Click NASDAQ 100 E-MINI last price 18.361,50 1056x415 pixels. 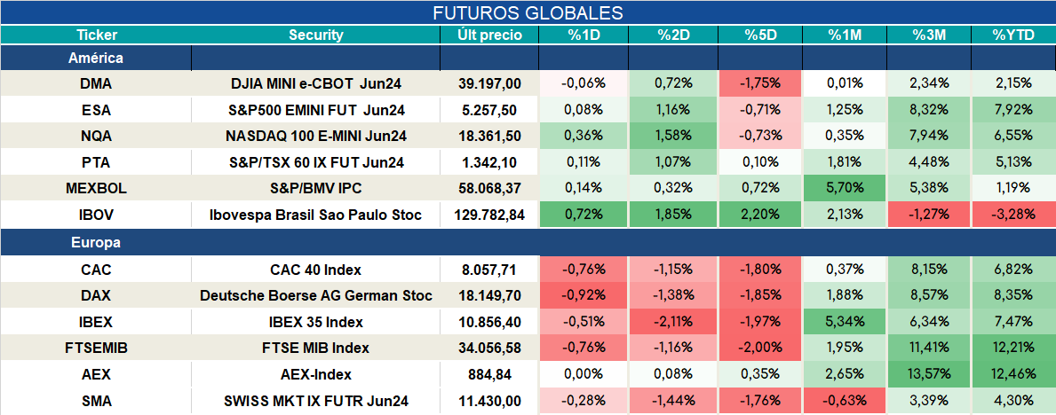[489, 136]
